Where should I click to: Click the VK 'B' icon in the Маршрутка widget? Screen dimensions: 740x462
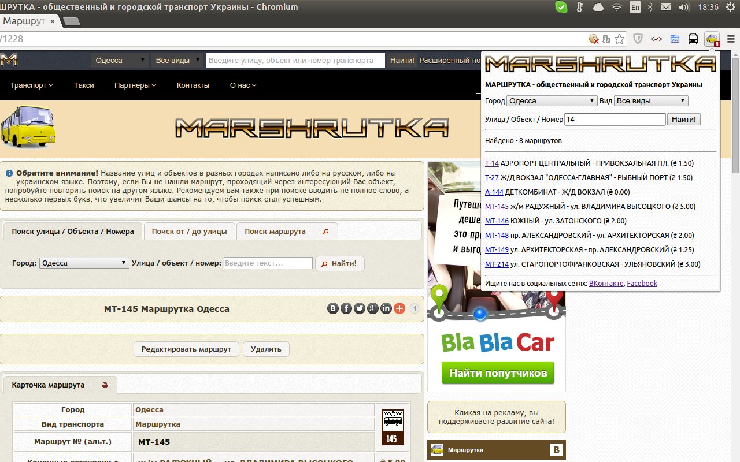tap(556, 450)
